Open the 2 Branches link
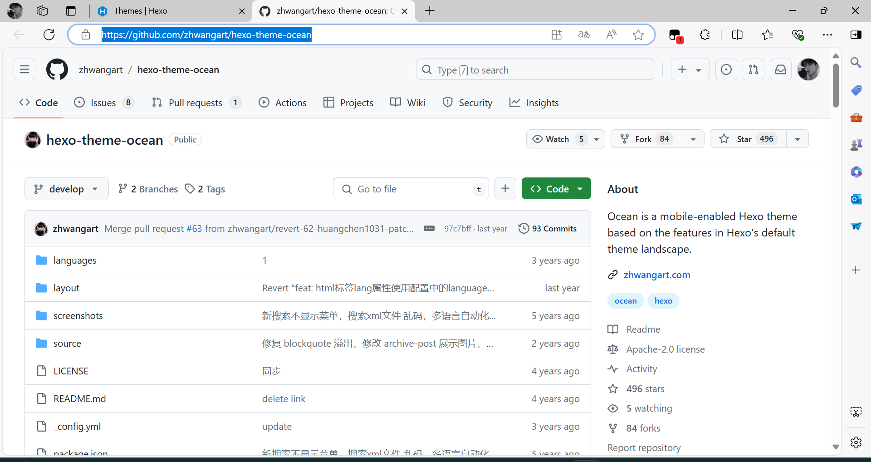This screenshot has height=462, width=871. [148, 189]
